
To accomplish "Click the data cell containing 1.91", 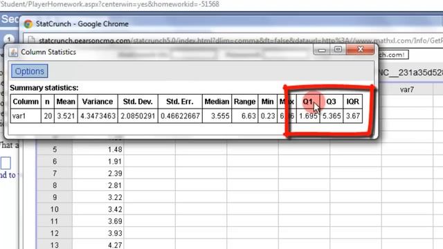I will tap(98, 161).
